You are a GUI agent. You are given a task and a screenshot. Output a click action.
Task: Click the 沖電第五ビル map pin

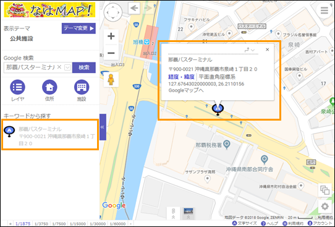tap(229, 33)
